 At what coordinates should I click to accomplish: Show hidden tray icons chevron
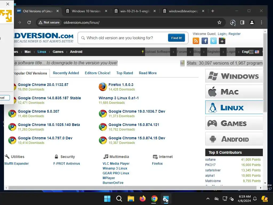click(x=208, y=199)
